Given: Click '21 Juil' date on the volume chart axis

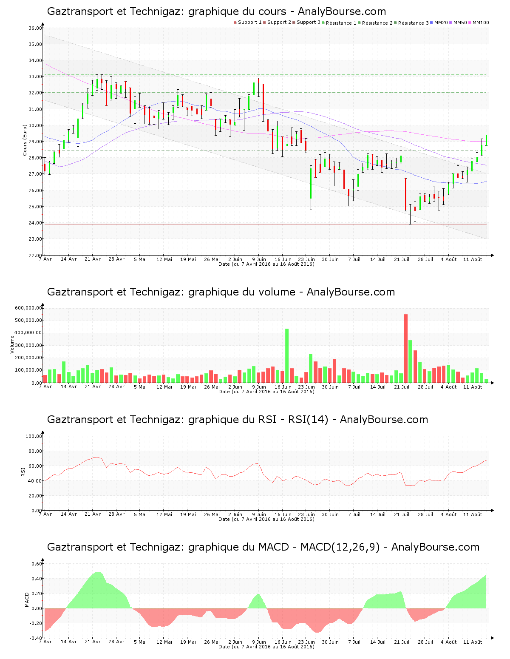Looking at the screenshot, I should click(x=402, y=387).
